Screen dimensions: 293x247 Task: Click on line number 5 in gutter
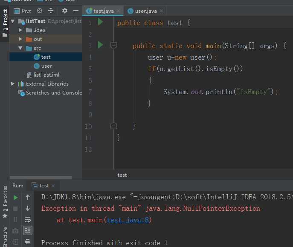coord(90,69)
